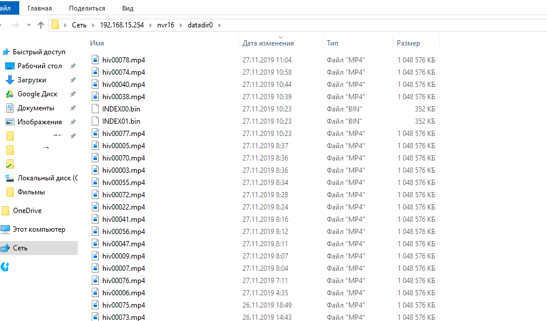Select file name hiv00072.mp4
547x321 pixels.
coord(123,195)
